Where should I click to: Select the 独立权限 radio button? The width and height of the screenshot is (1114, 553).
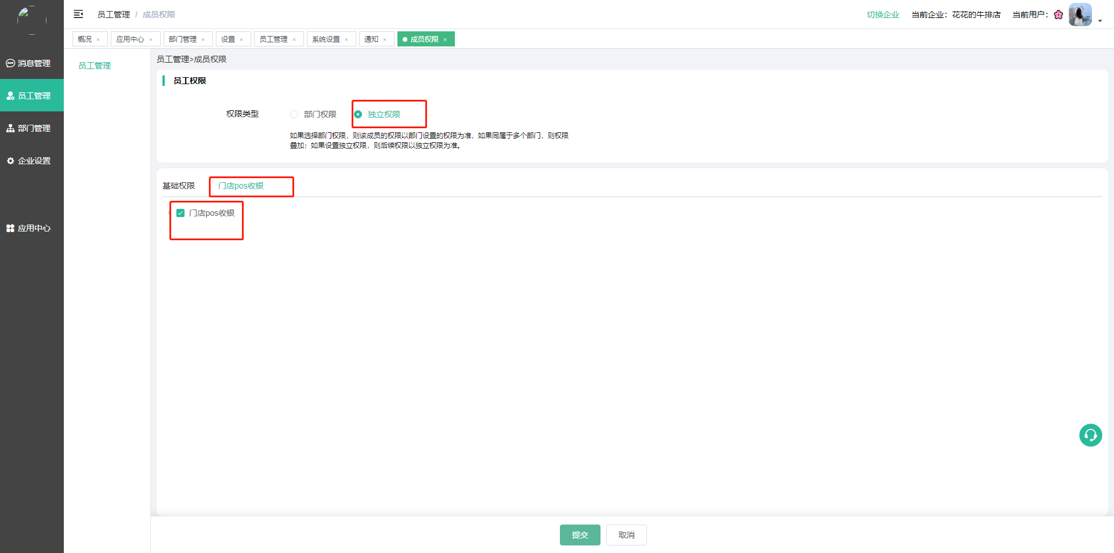click(358, 114)
